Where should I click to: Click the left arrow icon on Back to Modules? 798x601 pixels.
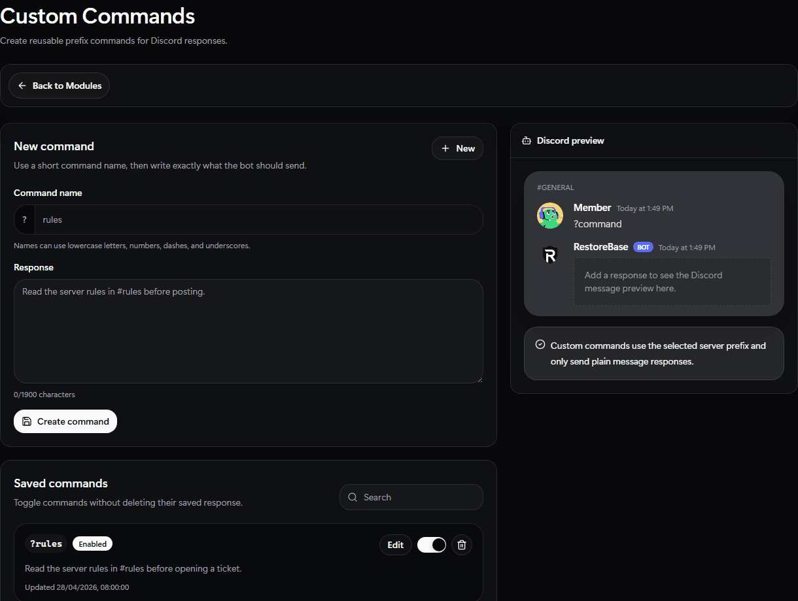click(22, 86)
